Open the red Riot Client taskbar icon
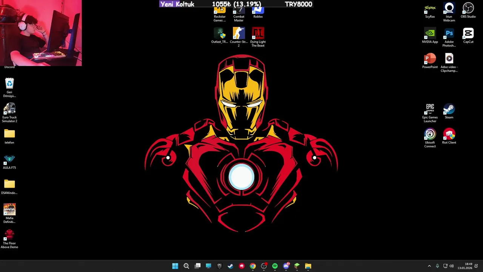Viewport: 483px width, 272px height. (241, 266)
